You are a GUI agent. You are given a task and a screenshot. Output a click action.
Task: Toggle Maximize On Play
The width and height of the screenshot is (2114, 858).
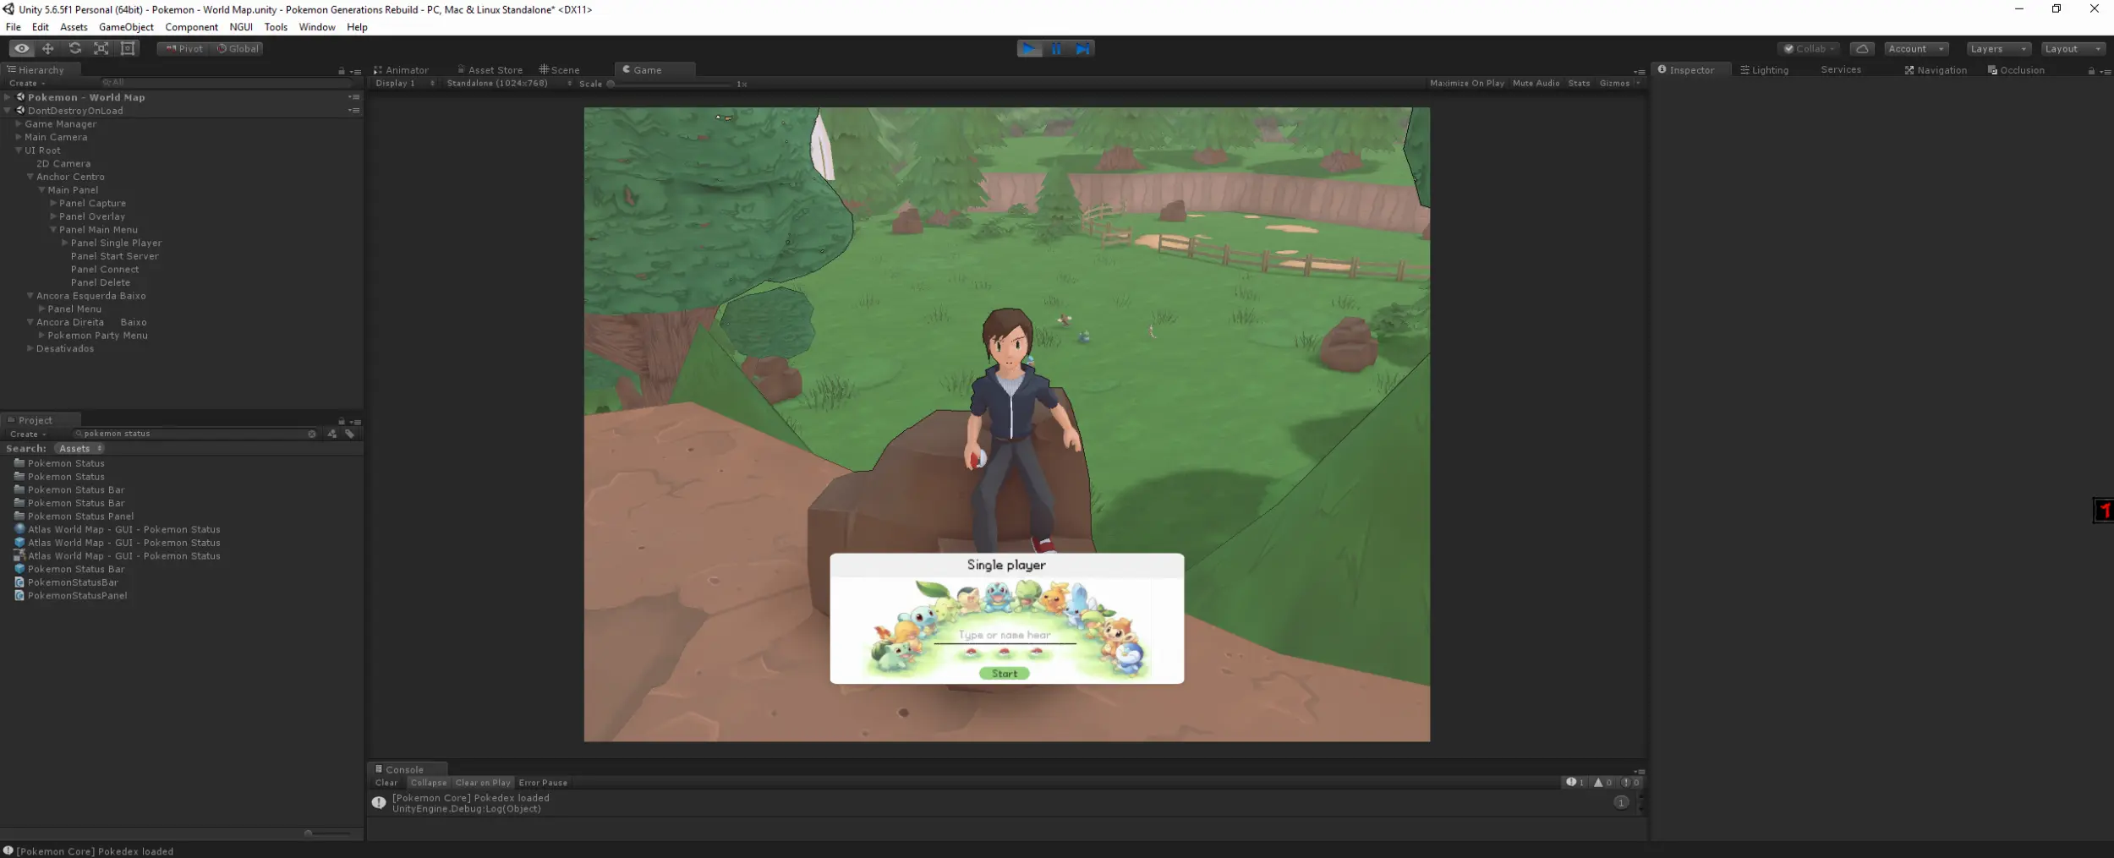coord(1466,84)
